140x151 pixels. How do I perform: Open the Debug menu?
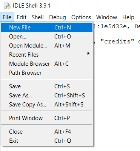click(x=57, y=17)
